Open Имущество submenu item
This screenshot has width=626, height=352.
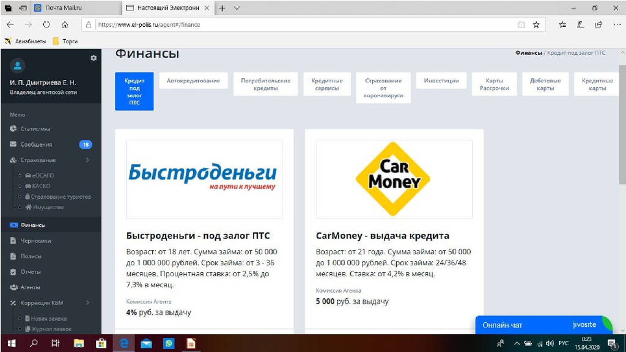tap(45, 207)
